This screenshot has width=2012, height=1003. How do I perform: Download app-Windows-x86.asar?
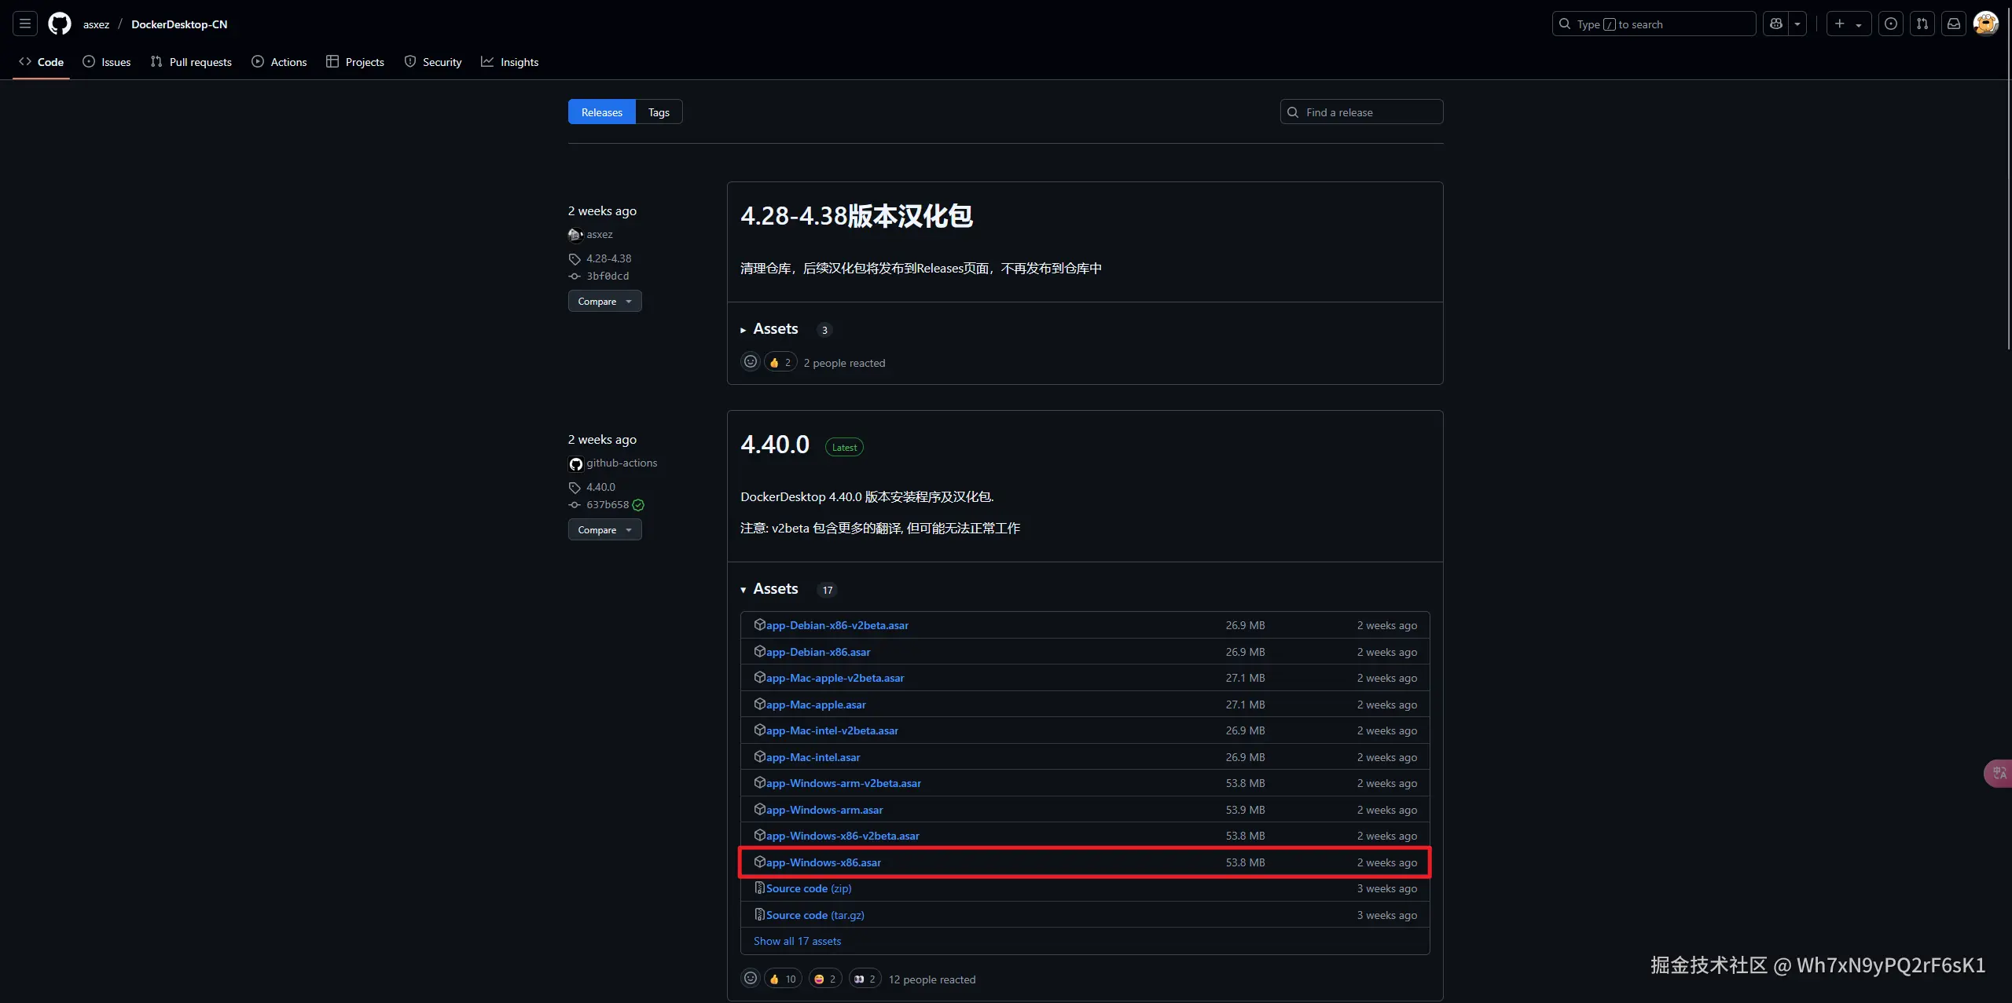tap(823, 862)
